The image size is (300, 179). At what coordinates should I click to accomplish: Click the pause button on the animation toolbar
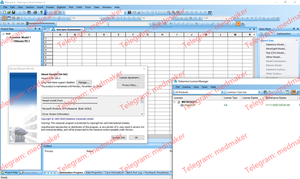coord(13,24)
